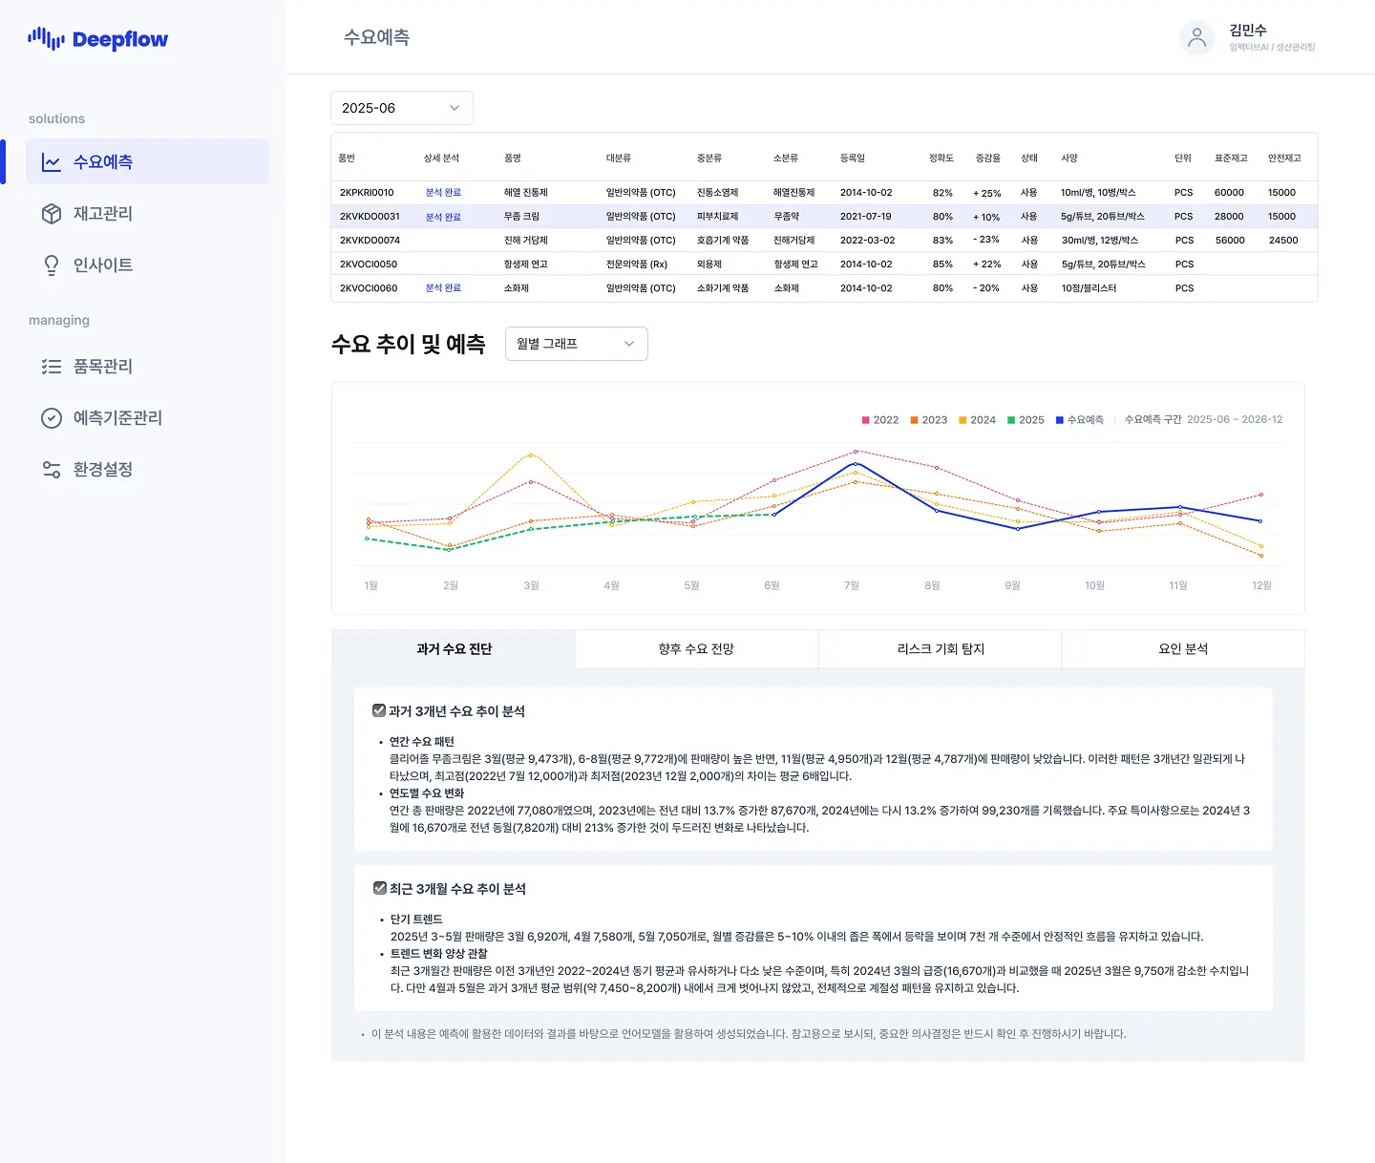Click 트렌드 변화 양상 관찰 bullet heading
1375x1163 pixels.
tap(438, 954)
